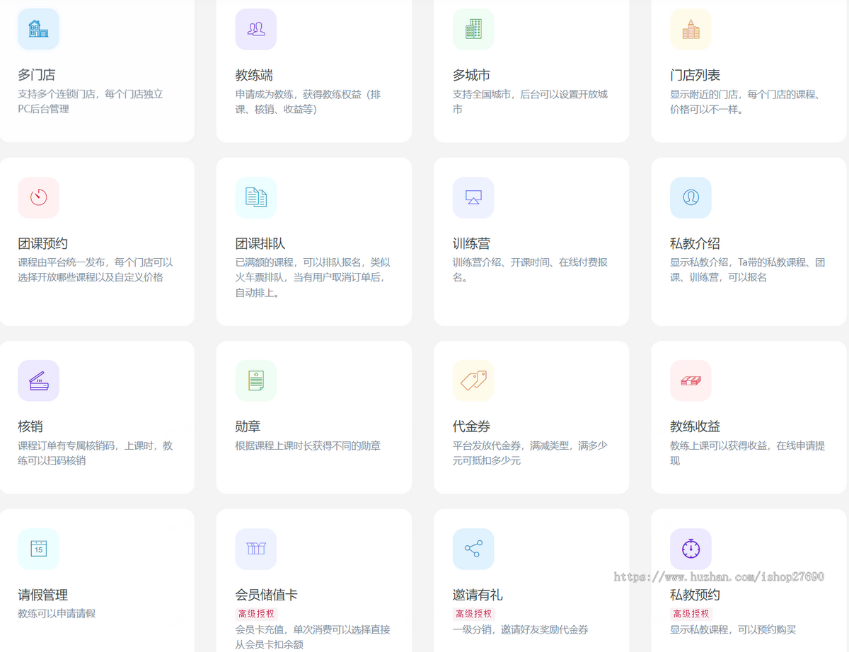Click the 教练端 two-person icon
Viewport: 849px width, 652px height.
point(256,29)
